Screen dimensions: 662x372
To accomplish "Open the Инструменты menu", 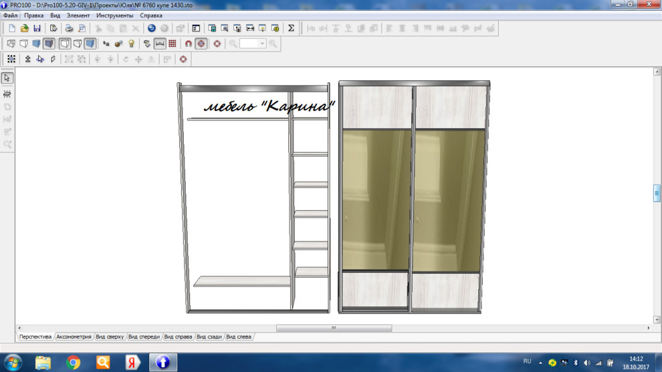I will click(114, 15).
